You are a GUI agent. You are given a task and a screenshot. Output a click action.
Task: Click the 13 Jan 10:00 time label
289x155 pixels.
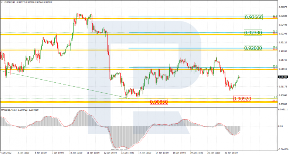(x=127, y=153)
